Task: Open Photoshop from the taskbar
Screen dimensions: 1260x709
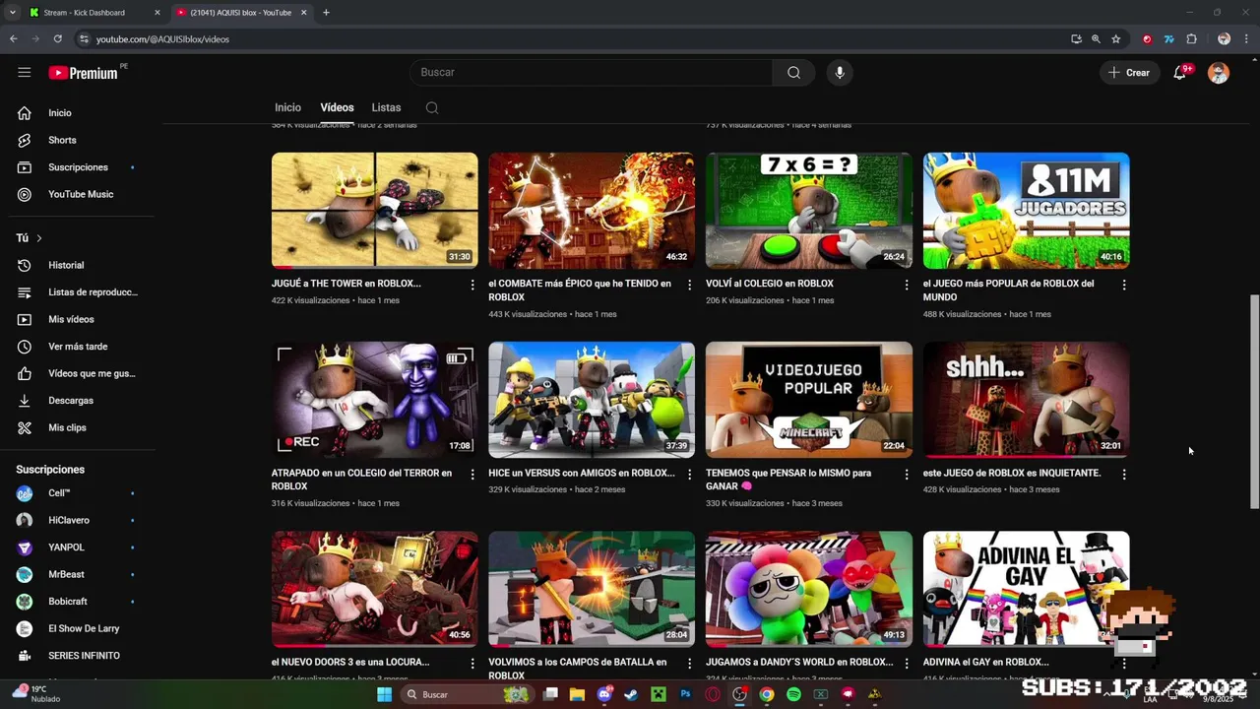Action: [x=685, y=694]
